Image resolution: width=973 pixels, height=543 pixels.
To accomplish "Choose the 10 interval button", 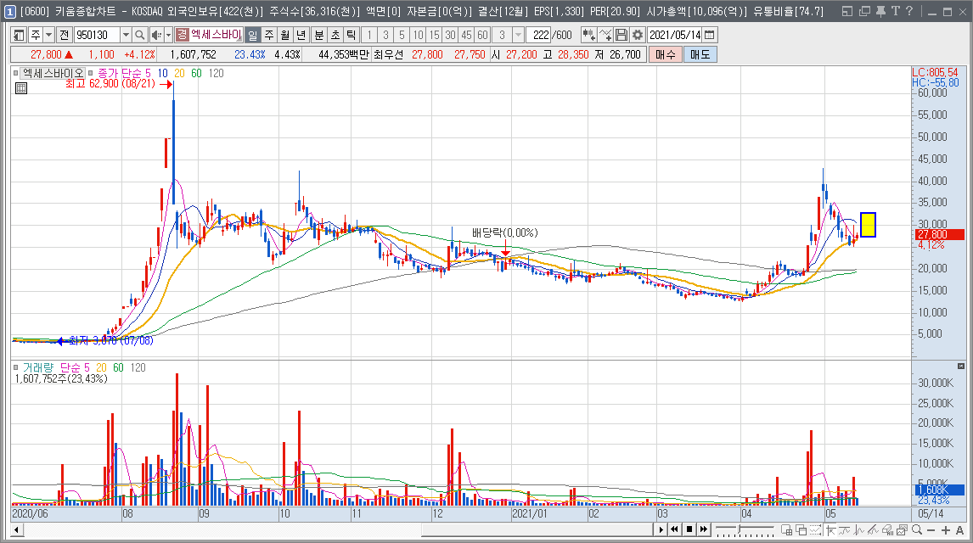I will coord(418,36).
